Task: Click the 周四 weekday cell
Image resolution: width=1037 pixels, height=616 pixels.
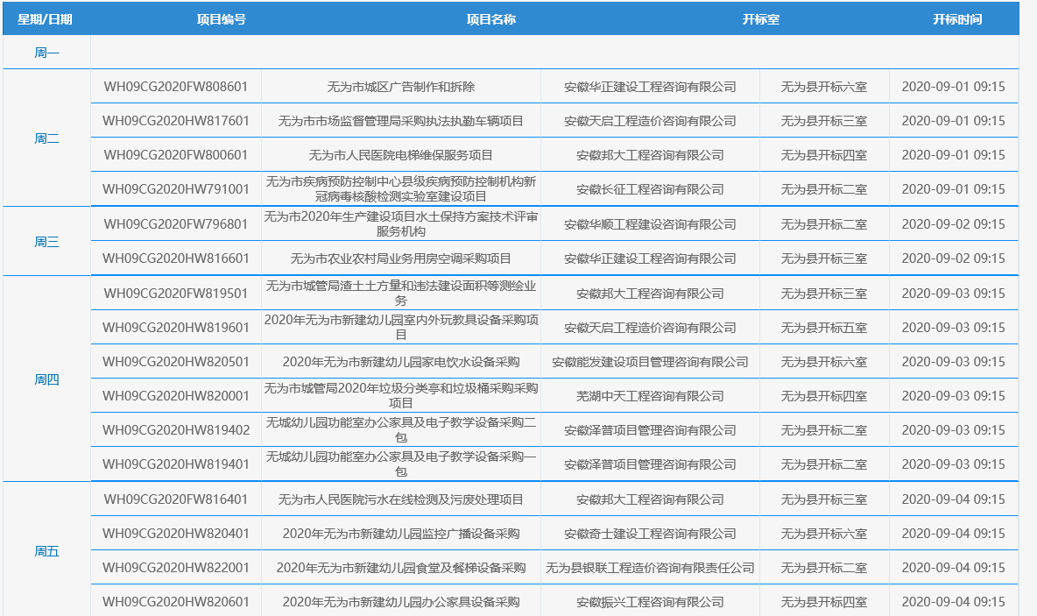Action: tap(46, 379)
